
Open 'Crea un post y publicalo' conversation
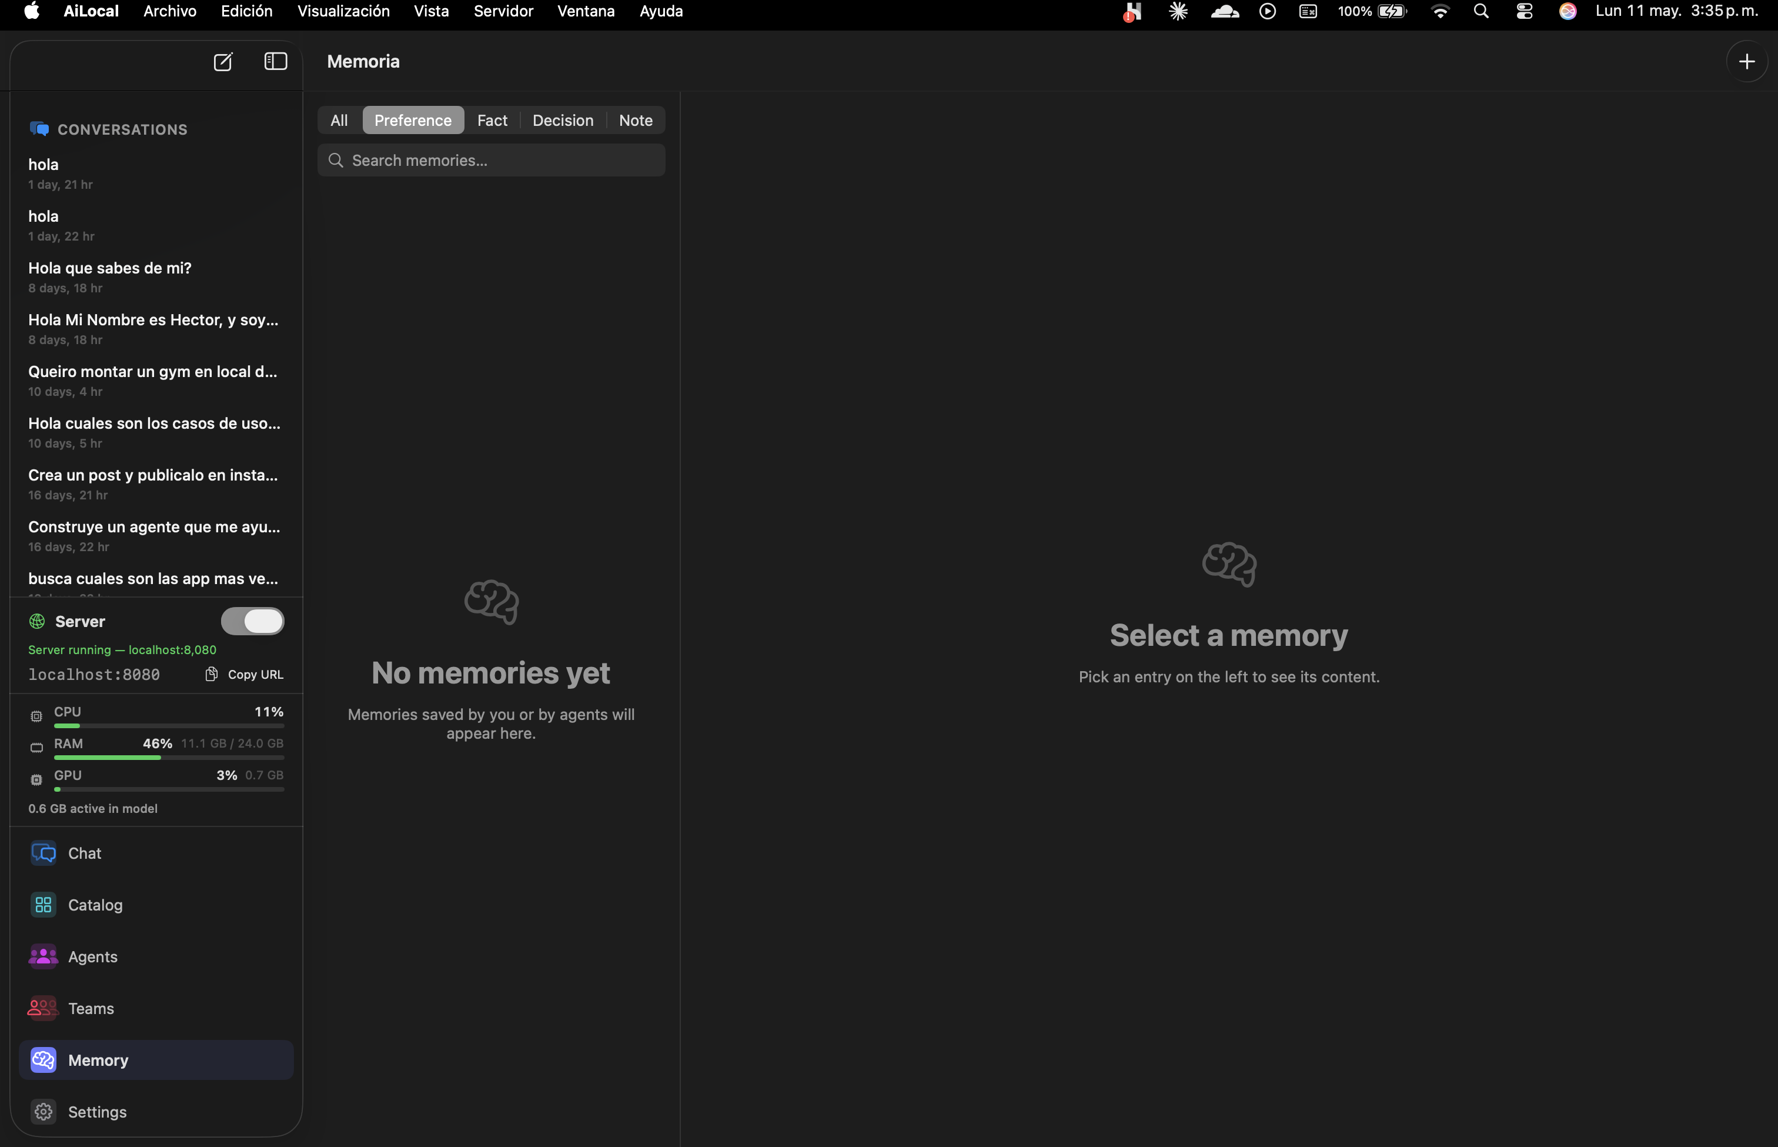(156, 484)
